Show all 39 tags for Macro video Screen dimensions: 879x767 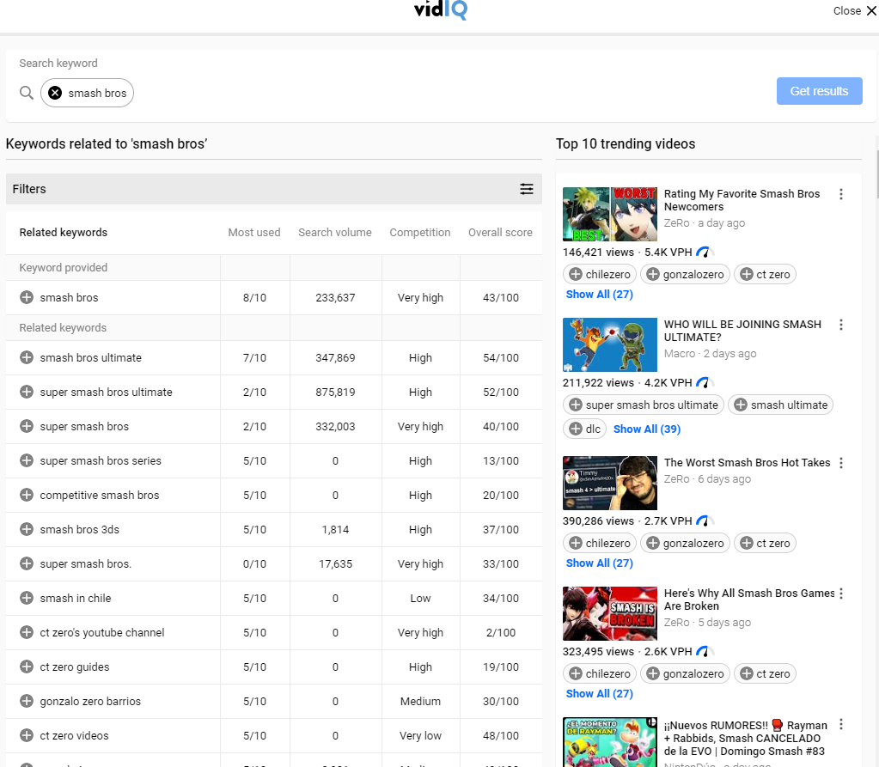647,429
